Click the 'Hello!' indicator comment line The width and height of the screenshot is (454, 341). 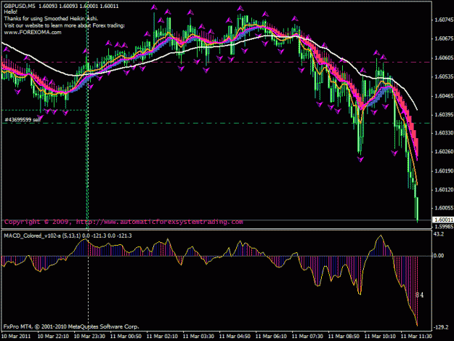10,12
